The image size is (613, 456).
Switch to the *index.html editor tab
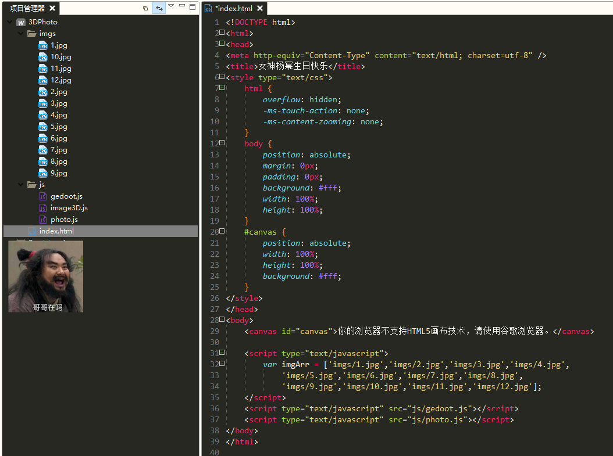234,8
